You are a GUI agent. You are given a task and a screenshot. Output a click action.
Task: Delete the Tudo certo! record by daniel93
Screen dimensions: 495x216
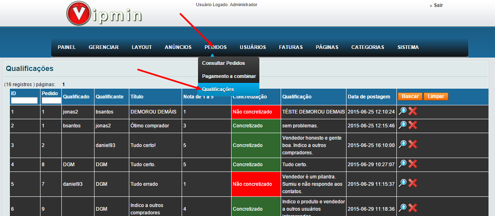[x=413, y=144]
